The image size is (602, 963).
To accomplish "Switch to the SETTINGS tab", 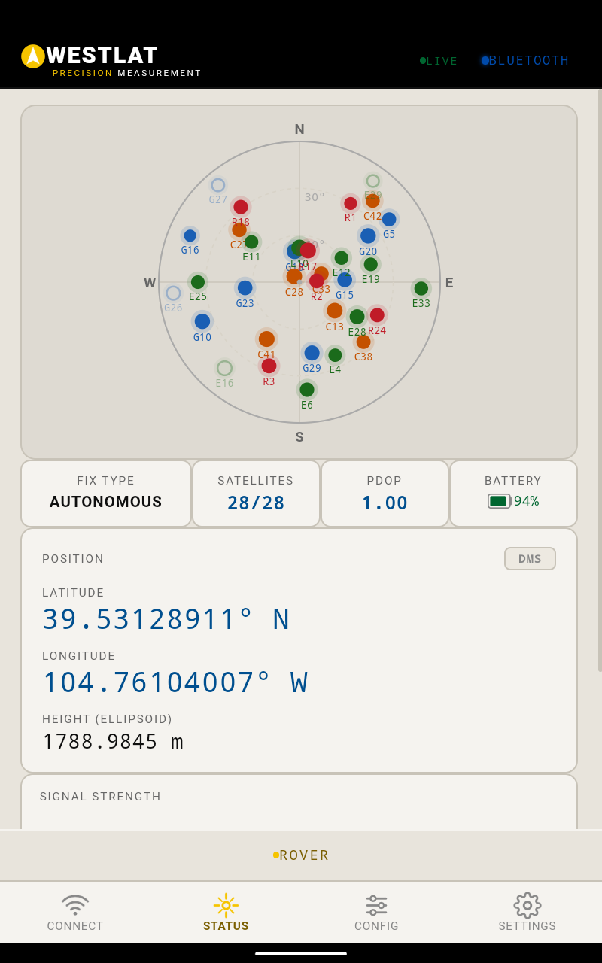I will (x=528, y=912).
